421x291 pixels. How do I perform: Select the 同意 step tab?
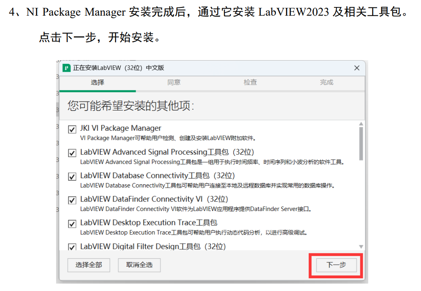174,82
